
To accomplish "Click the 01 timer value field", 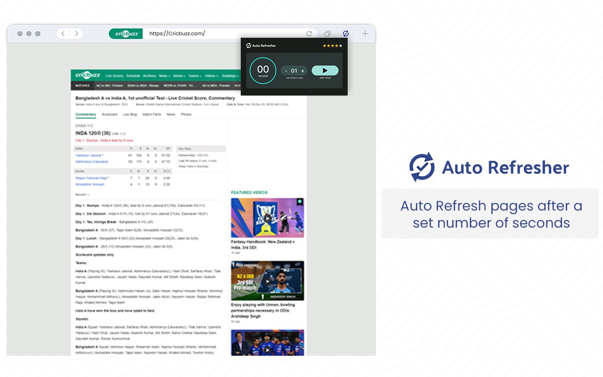I will 294,71.
